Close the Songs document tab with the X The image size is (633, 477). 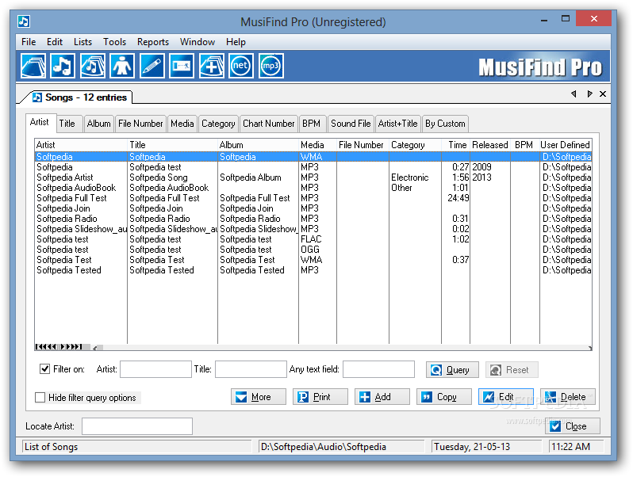pyautogui.click(x=603, y=94)
